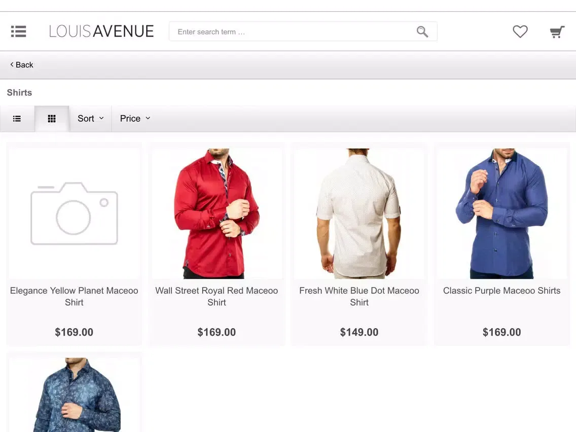The image size is (576, 432).
Task: Open the blue floral shirt image
Action: point(74,395)
